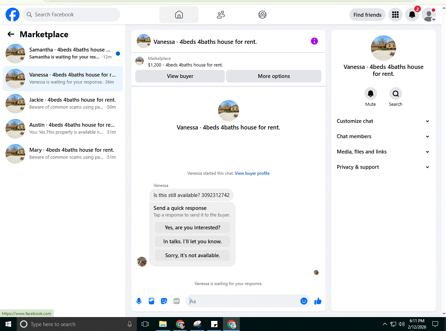
Task: Click the View buyer button
Action: coord(180,76)
